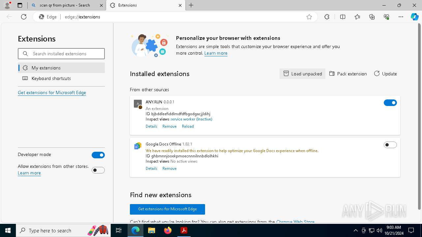This screenshot has width=422, height=237.
Task: Reload the ANY.RUN extension
Action: (x=188, y=126)
